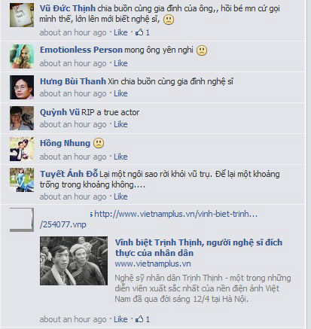Click the blank avatar beside the vietnamplus link

22,220
